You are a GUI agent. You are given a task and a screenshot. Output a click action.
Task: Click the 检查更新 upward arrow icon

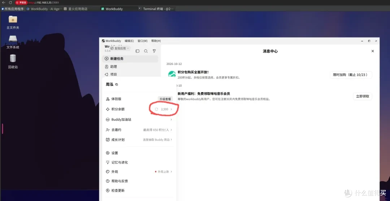point(108,191)
